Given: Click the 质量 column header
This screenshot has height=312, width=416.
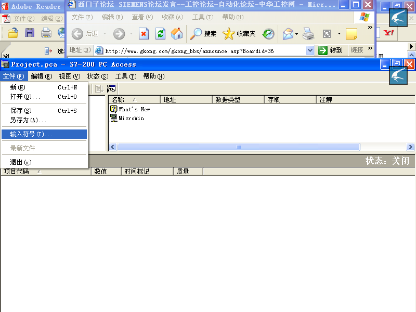Looking at the screenshot, I should 188,172.
